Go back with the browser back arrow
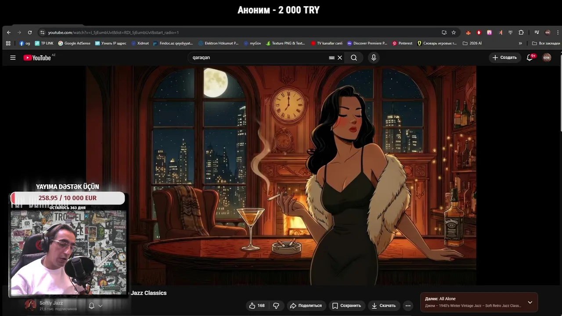Screen dimensions: 562x316 pyautogui.click(x=9, y=32)
